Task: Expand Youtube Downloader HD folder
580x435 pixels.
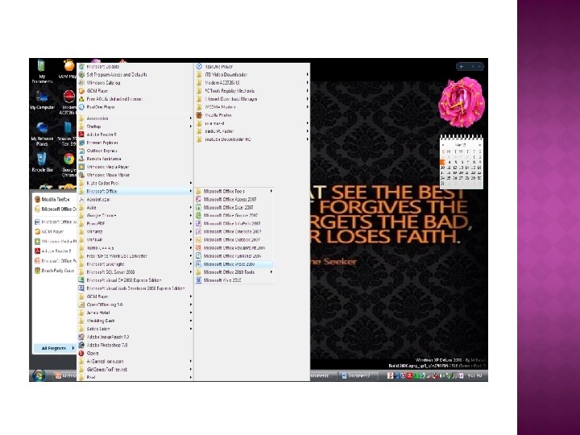Action: point(252,139)
